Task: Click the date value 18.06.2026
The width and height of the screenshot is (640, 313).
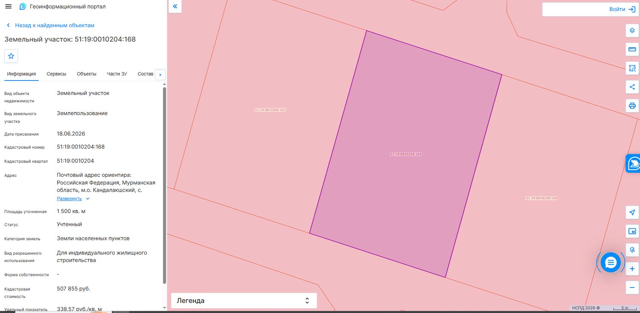Action: pos(71,134)
